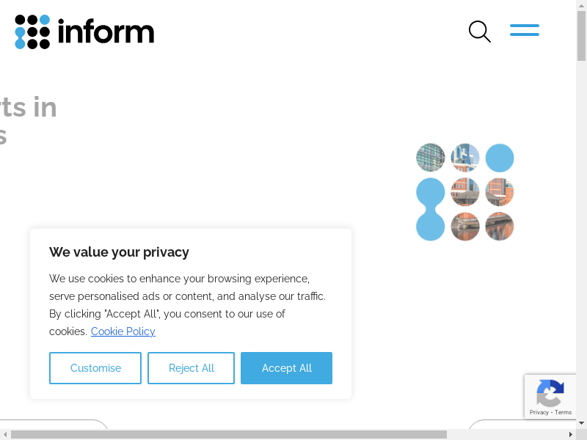The height and width of the screenshot is (440, 587).
Task: Click the Inform logo
Action: (x=84, y=32)
